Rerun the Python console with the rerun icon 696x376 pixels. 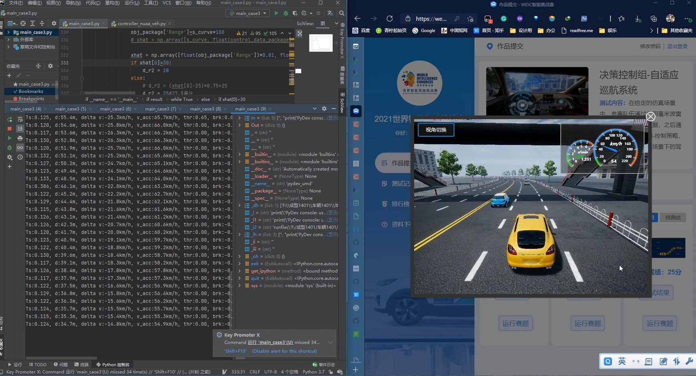coord(10,119)
